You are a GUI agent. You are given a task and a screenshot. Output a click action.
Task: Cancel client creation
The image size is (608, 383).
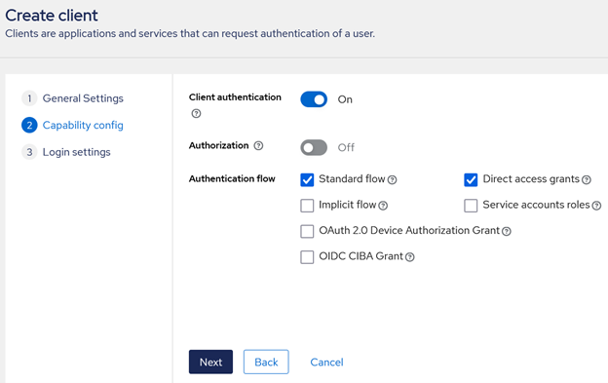(326, 363)
